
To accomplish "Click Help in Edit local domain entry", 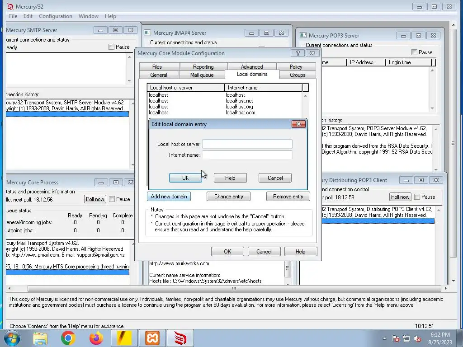I will point(230,178).
